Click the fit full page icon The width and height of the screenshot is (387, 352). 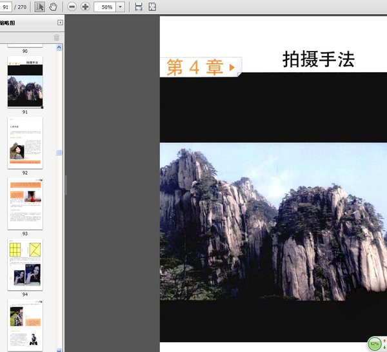152,7
